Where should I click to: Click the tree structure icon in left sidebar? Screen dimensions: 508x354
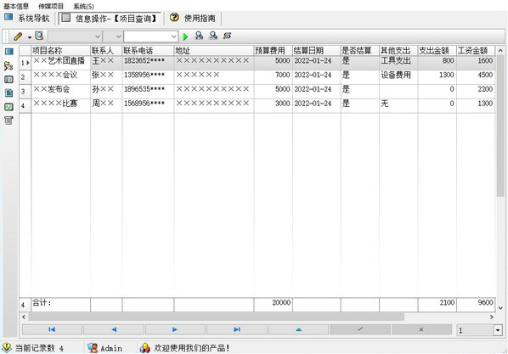point(8,66)
